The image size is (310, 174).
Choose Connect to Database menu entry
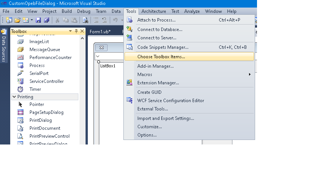pyautogui.click(x=189, y=30)
